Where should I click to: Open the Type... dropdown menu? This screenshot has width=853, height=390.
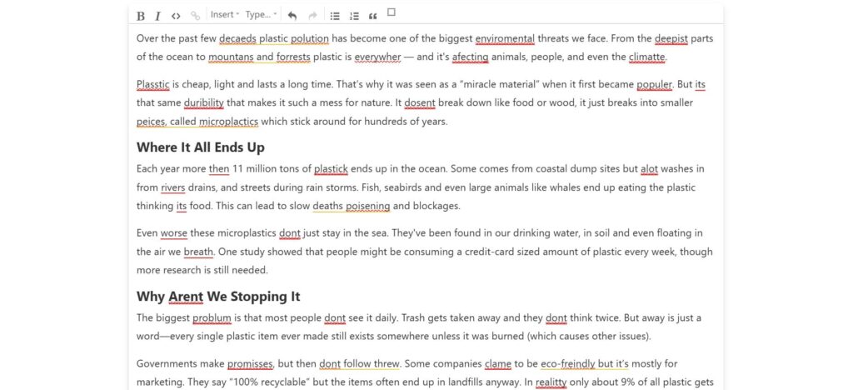coord(261,15)
